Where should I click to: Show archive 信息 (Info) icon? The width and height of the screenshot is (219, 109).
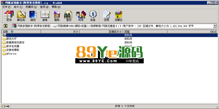coord(93,16)
